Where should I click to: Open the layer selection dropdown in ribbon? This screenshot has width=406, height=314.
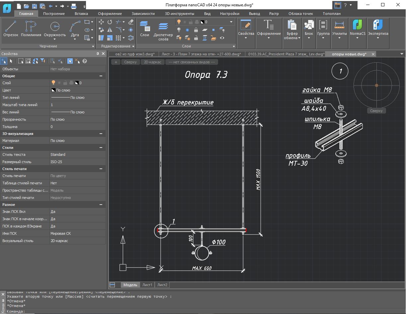click(231, 22)
